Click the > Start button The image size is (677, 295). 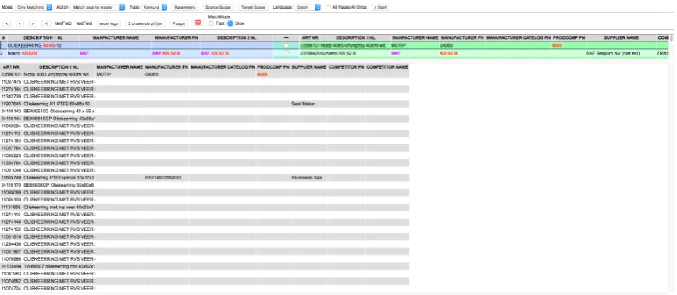380,7
